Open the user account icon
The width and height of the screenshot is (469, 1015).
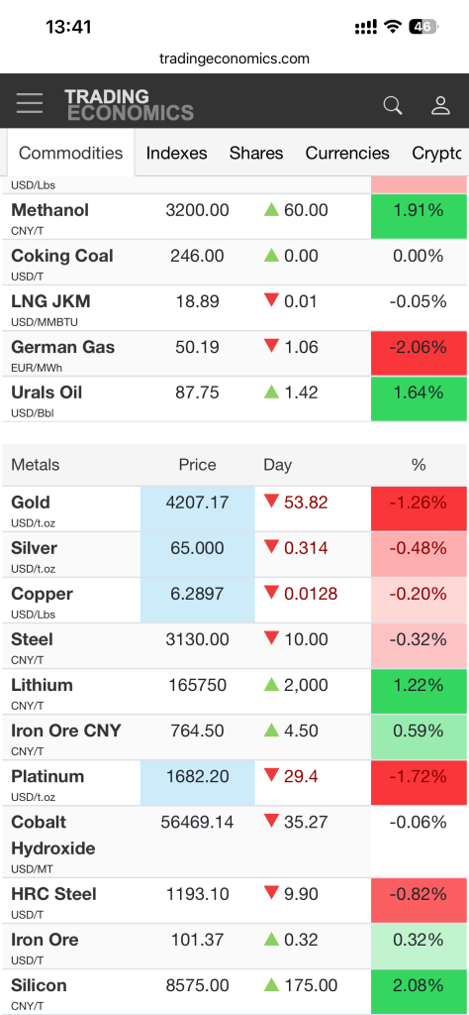(440, 105)
